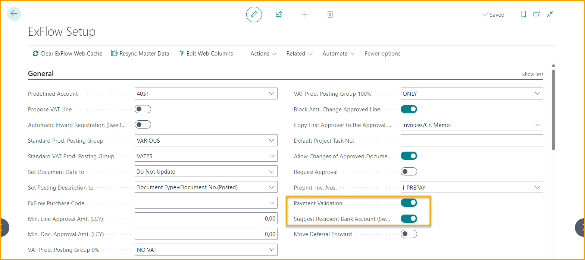Image resolution: width=585 pixels, height=260 pixels.
Task: Click the collapse page arrows icon
Action: click(x=550, y=14)
